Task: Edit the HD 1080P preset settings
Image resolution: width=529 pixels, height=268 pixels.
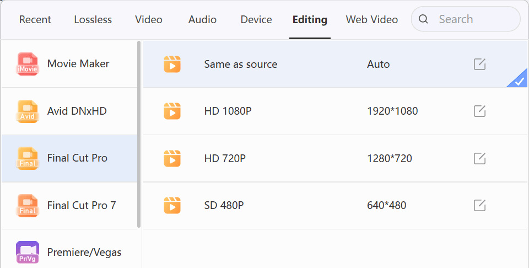Action: [x=480, y=111]
